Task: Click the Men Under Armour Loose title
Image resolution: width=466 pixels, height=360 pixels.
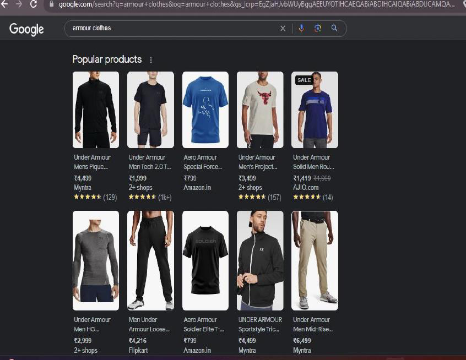Action: tap(149, 324)
